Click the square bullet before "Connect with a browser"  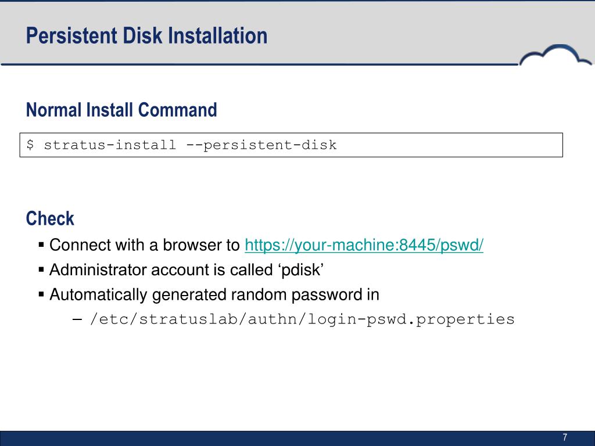(41, 244)
